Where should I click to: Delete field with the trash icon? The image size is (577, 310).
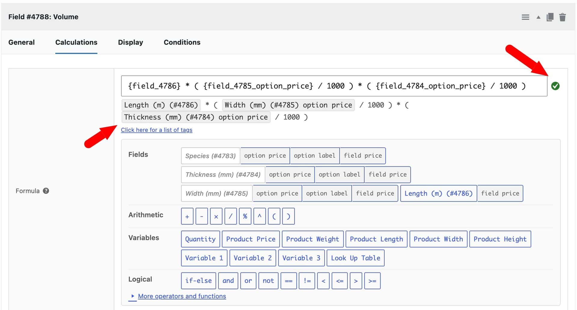(563, 17)
